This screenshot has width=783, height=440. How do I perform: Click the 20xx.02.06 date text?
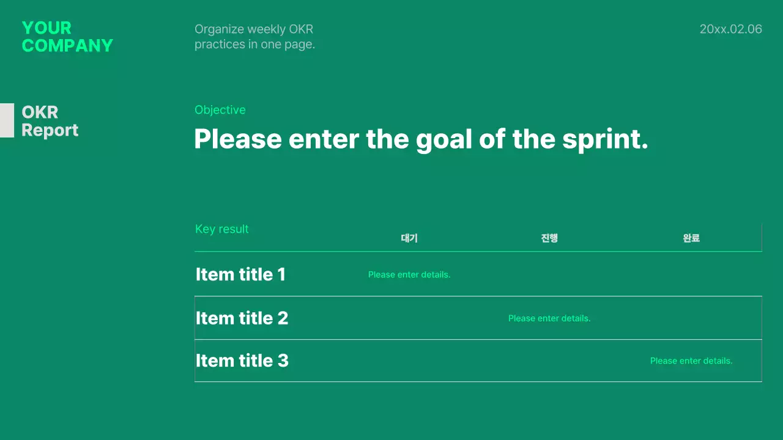click(x=730, y=29)
